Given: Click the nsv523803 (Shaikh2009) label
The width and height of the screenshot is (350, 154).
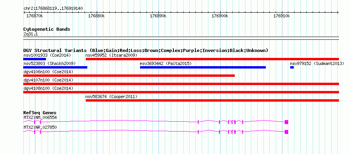Looking at the screenshot, I should [50, 63].
